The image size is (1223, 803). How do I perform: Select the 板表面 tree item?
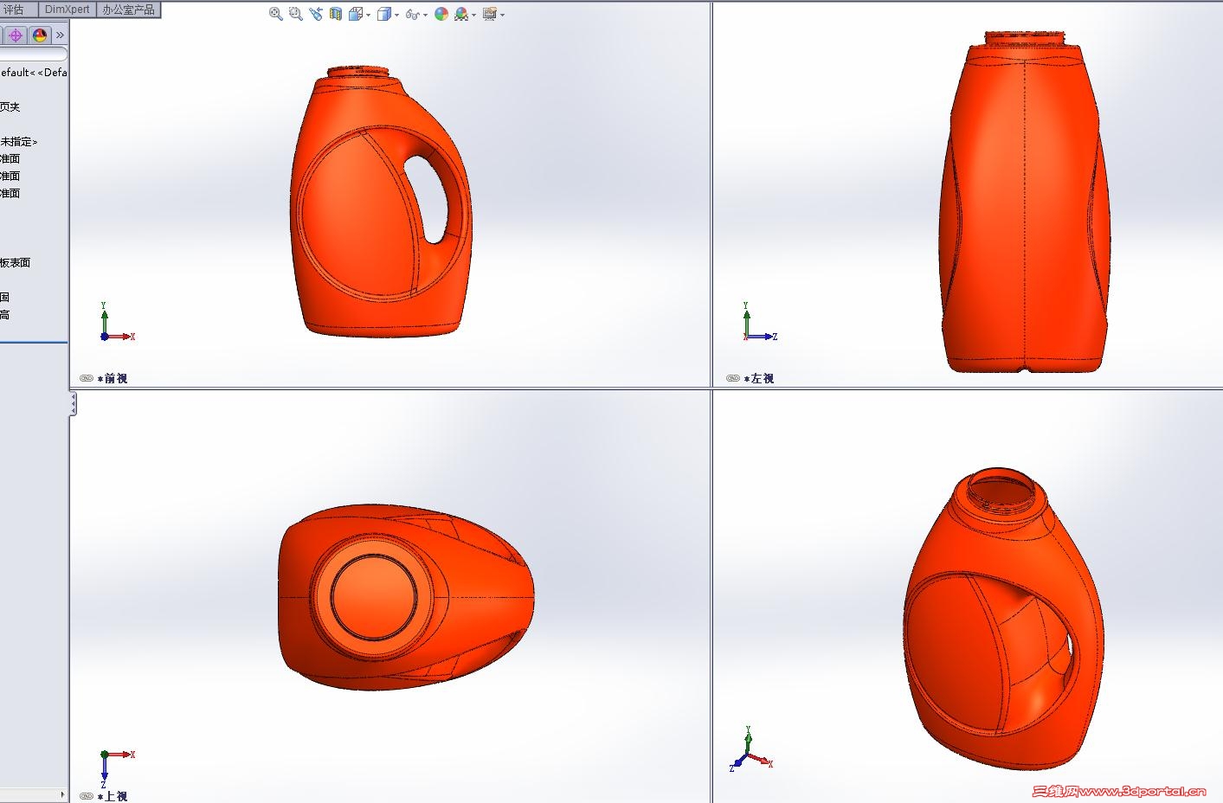[16, 262]
